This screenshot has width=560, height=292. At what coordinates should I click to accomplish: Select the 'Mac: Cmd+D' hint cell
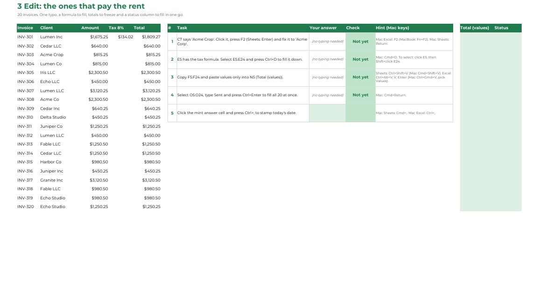[414, 59]
